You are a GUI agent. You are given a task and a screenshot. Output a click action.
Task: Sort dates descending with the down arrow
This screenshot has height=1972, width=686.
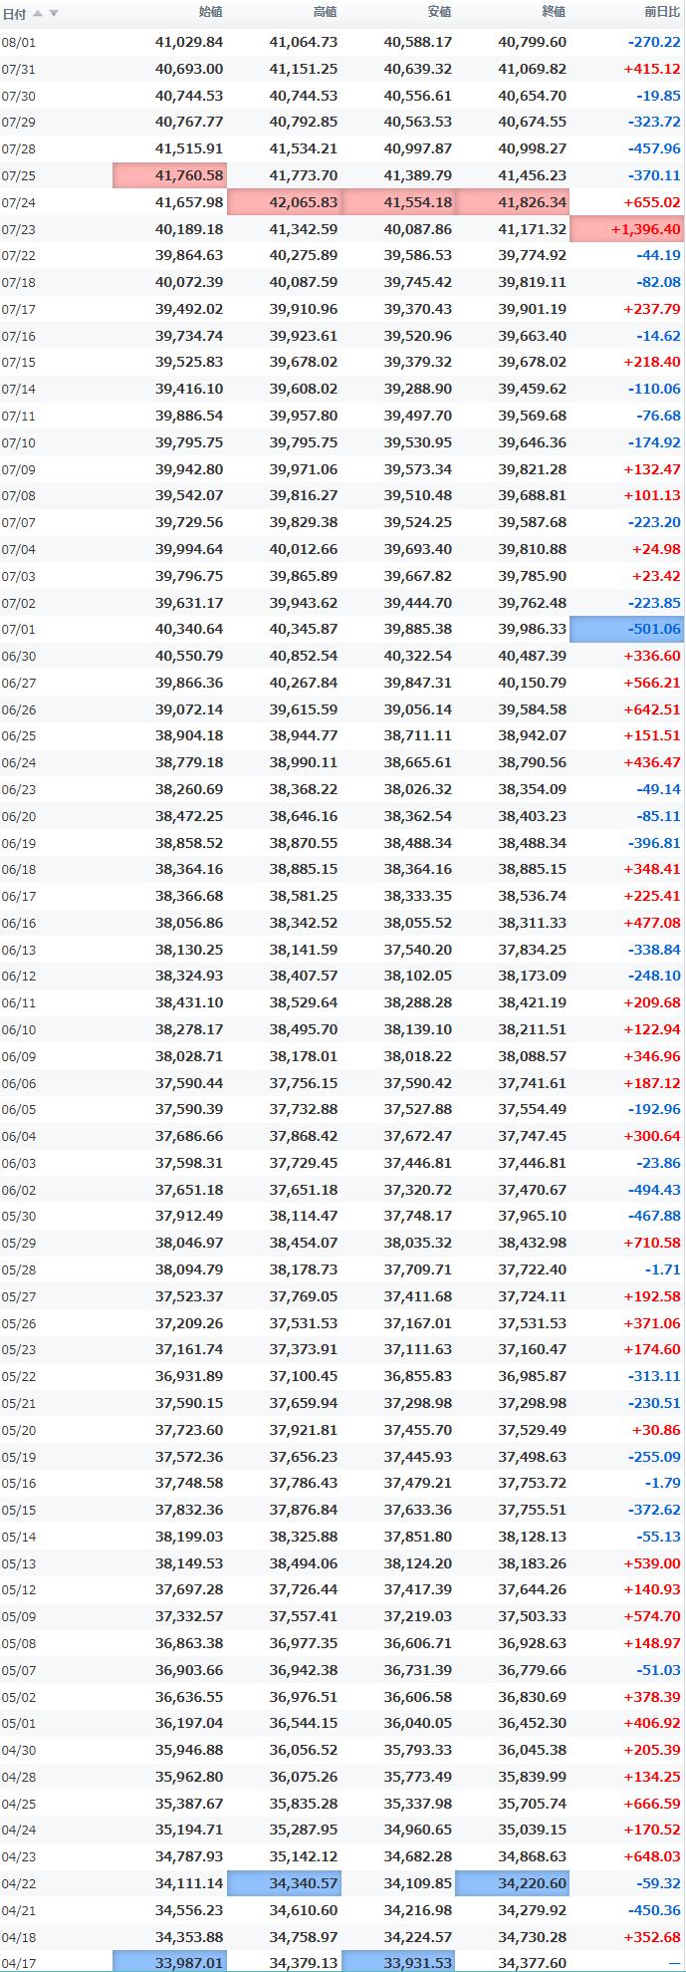[54, 14]
